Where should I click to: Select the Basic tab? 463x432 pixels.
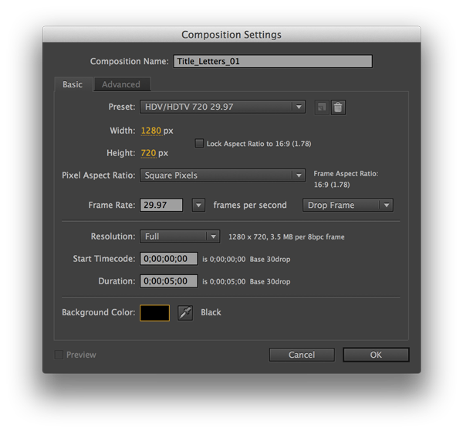tap(73, 84)
